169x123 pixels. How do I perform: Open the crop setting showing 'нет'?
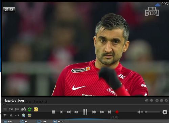pyautogui.click(x=8, y=121)
